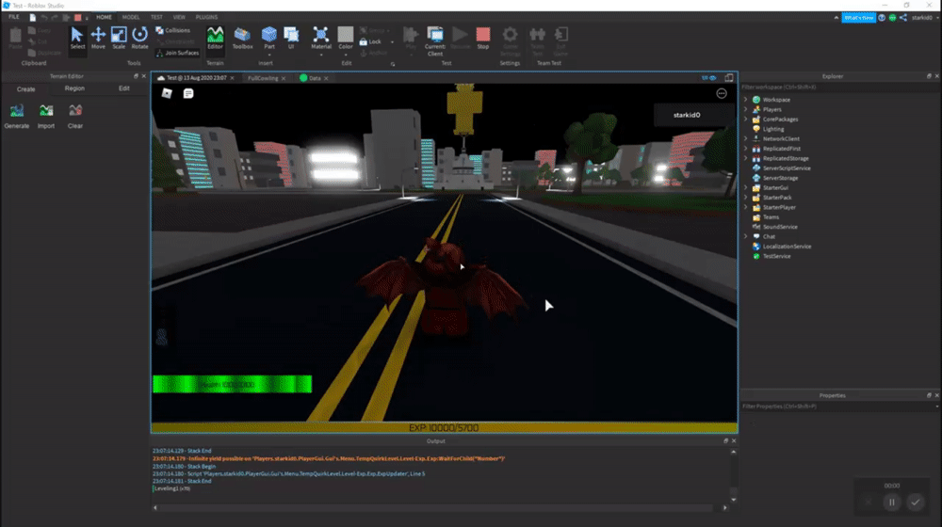
Task: Pick the Scale tool
Action: coord(119,39)
